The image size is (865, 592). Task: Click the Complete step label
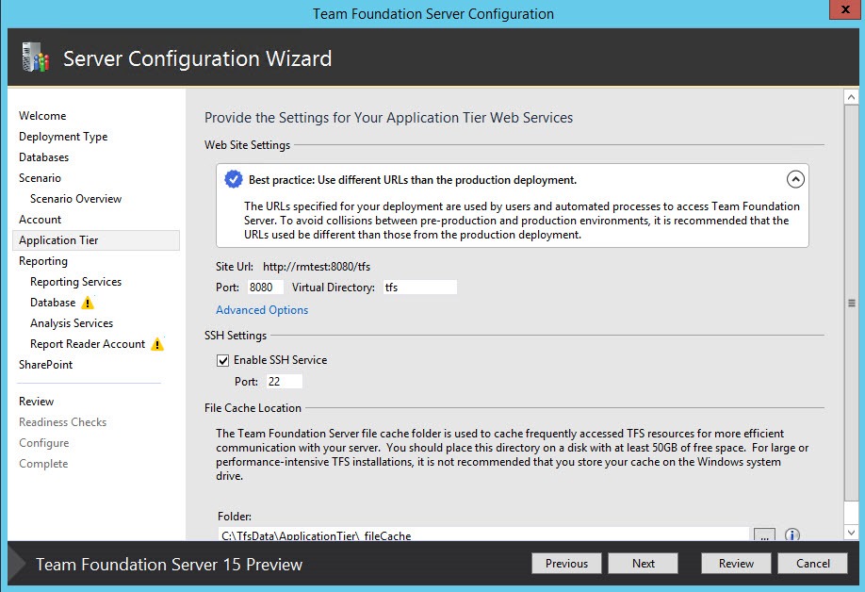point(43,464)
